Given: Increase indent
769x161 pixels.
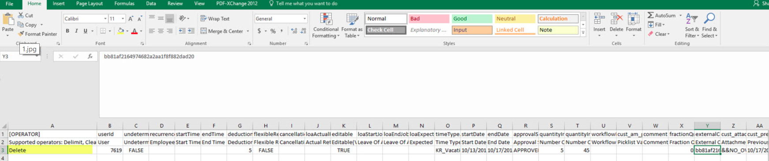Looking at the screenshot, I should pyautogui.click(x=191, y=31).
